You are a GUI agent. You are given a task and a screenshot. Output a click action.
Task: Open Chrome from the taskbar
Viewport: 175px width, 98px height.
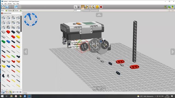[21, 96]
